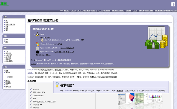Screen dimensions: 177x109
Task: Open the Weblate link in the paragraph
Action: (x=93, y=77)
